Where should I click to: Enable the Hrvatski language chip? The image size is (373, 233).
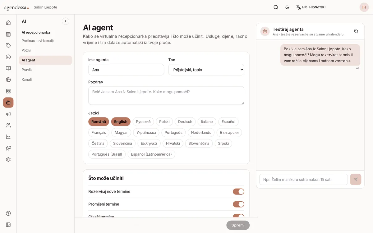pyautogui.click(x=173, y=144)
